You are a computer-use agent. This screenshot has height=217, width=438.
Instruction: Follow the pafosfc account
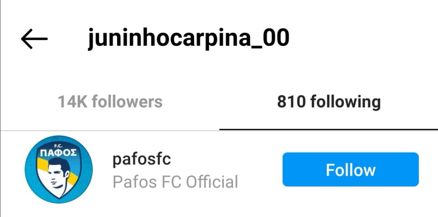click(350, 170)
